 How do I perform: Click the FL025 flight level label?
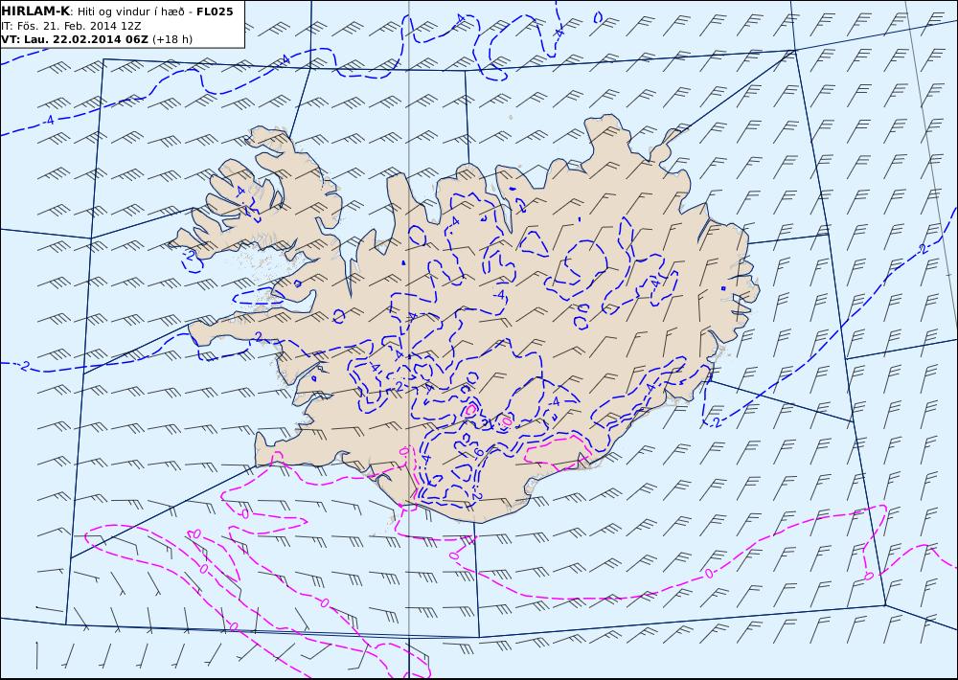coord(215,11)
